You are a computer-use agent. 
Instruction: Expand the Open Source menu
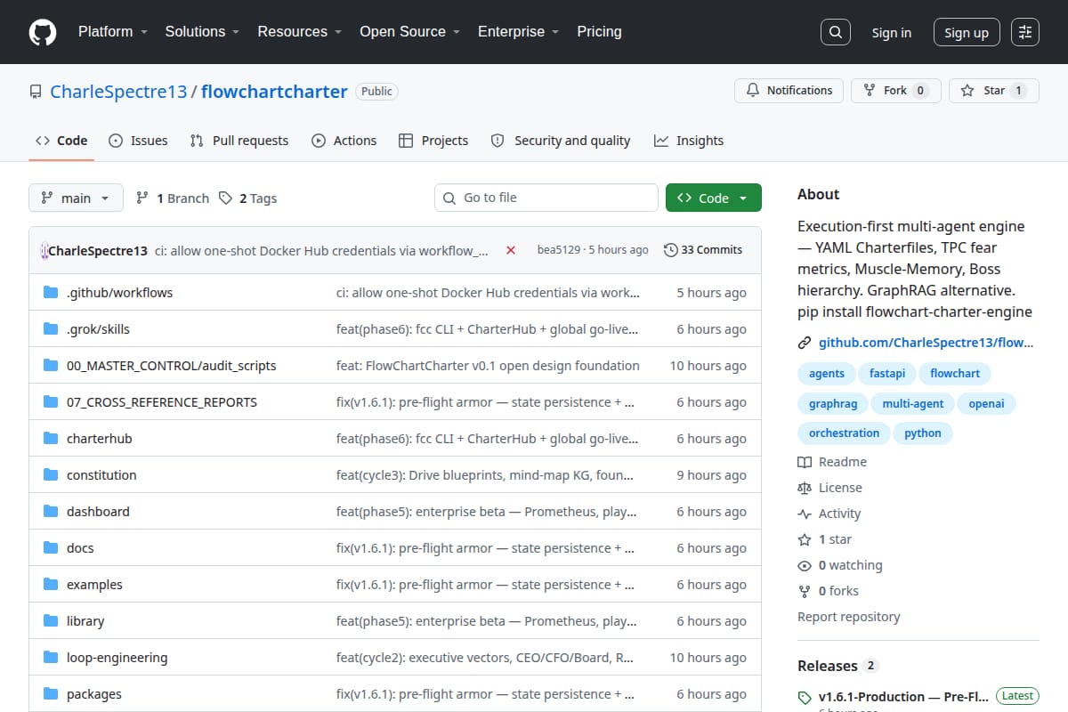[x=409, y=31]
